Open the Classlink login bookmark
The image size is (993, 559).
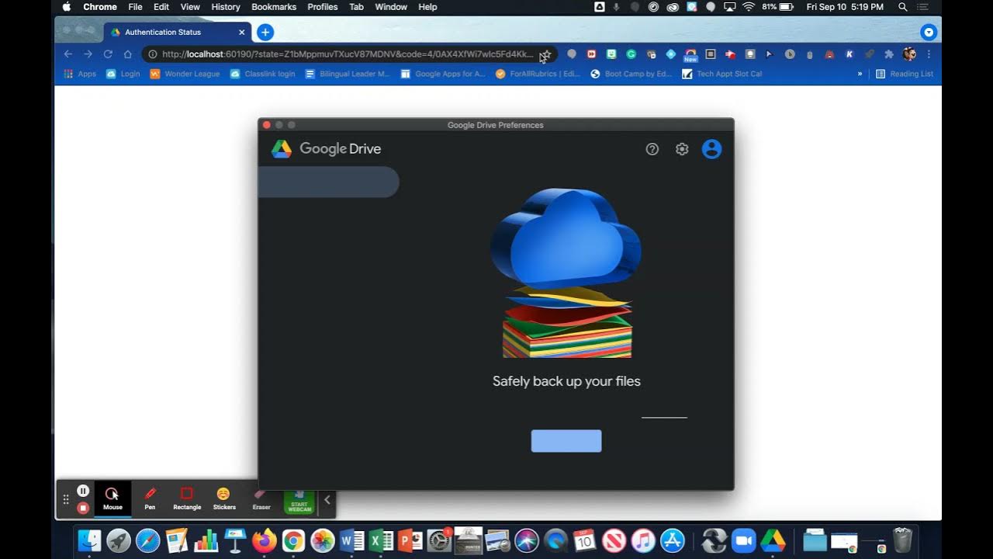coord(263,74)
